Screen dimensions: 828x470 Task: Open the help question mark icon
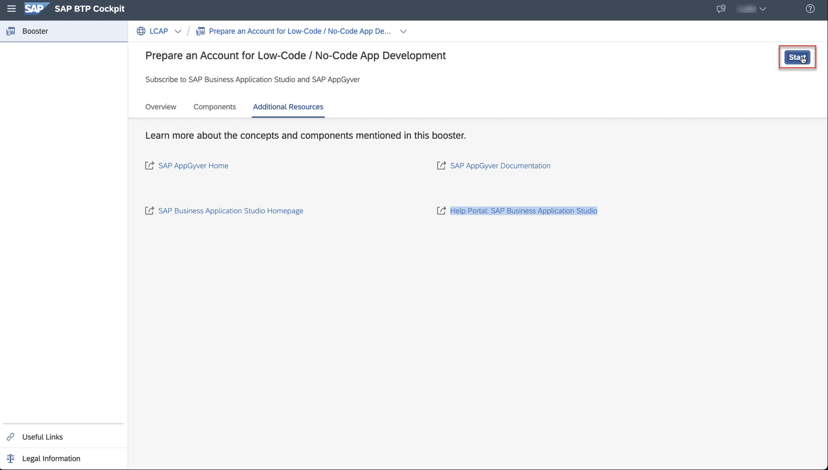click(x=810, y=9)
